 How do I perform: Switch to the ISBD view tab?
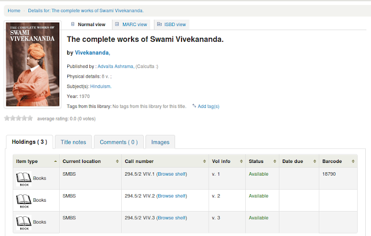[172, 24]
